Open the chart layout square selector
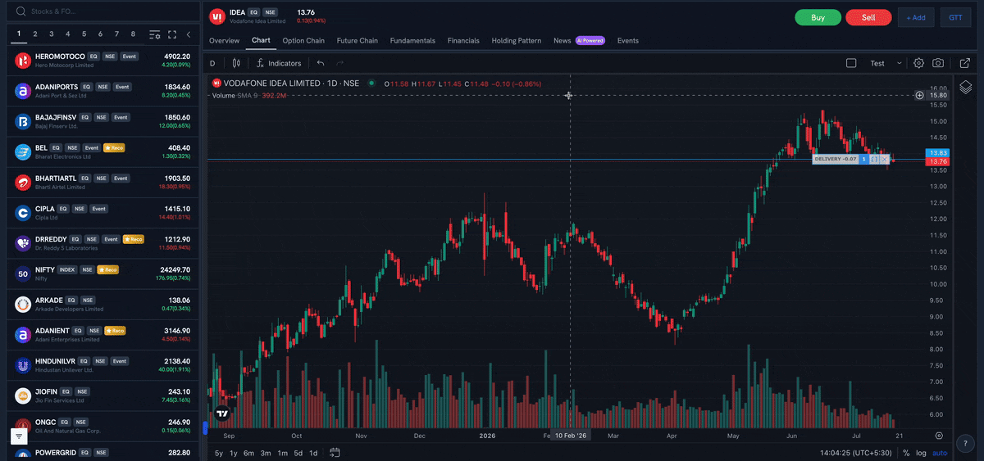984x461 pixels. (x=851, y=63)
